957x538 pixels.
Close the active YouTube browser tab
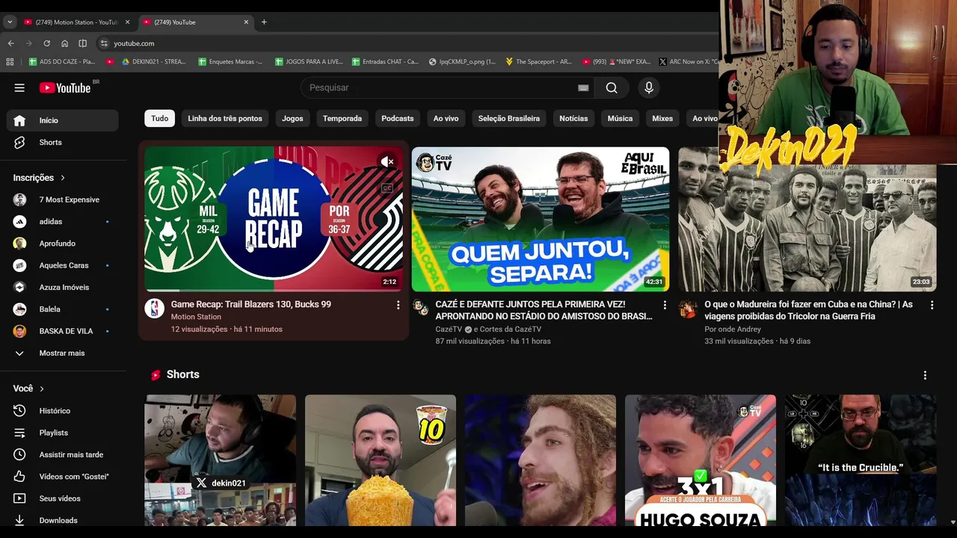coord(246,22)
